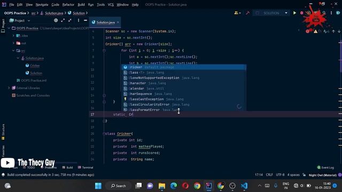Image resolution: width=342 pixels, height=192 pixels.
Task: Open the File menu
Action: coord(12,5)
